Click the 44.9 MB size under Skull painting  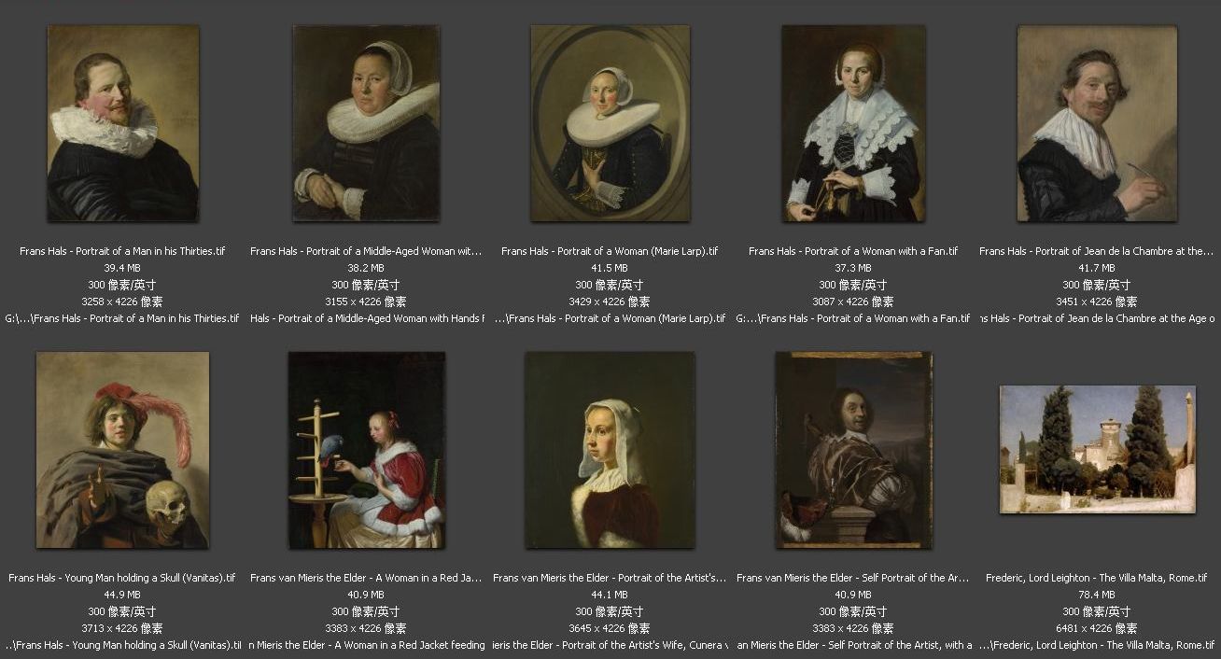tap(122, 595)
